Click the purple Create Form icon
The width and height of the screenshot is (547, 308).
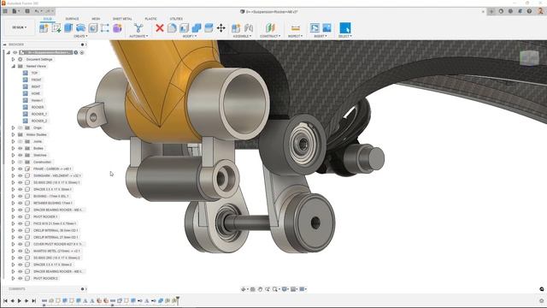click(x=117, y=28)
